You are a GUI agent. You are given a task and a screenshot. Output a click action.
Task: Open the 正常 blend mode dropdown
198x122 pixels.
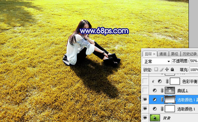click(157, 61)
